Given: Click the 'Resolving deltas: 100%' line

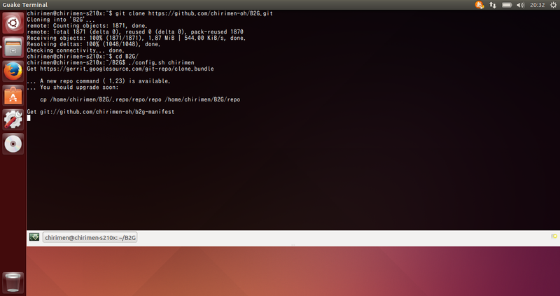Looking at the screenshot, I should point(94,44).
